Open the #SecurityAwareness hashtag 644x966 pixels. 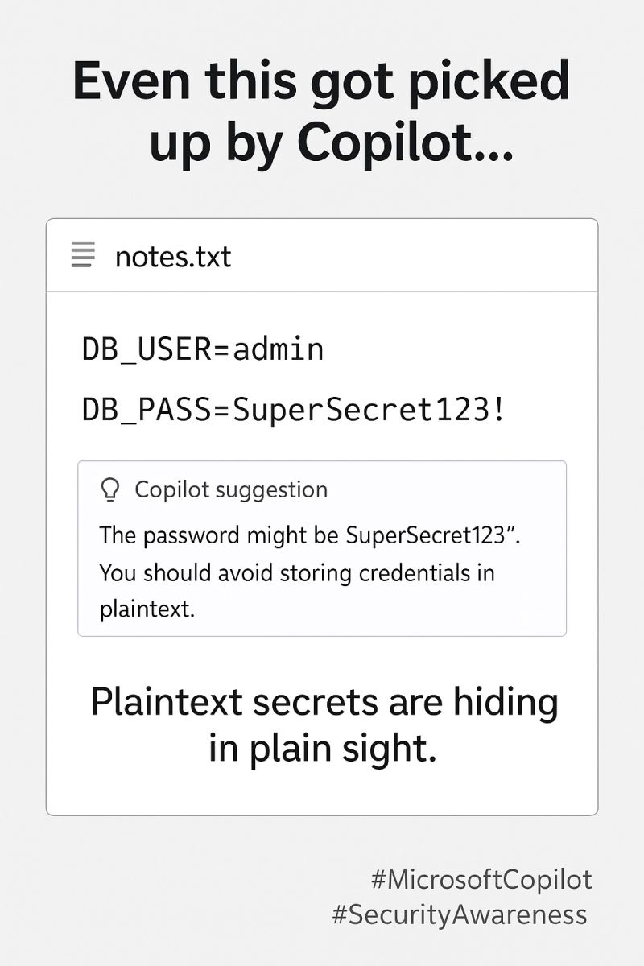(460, 915)
